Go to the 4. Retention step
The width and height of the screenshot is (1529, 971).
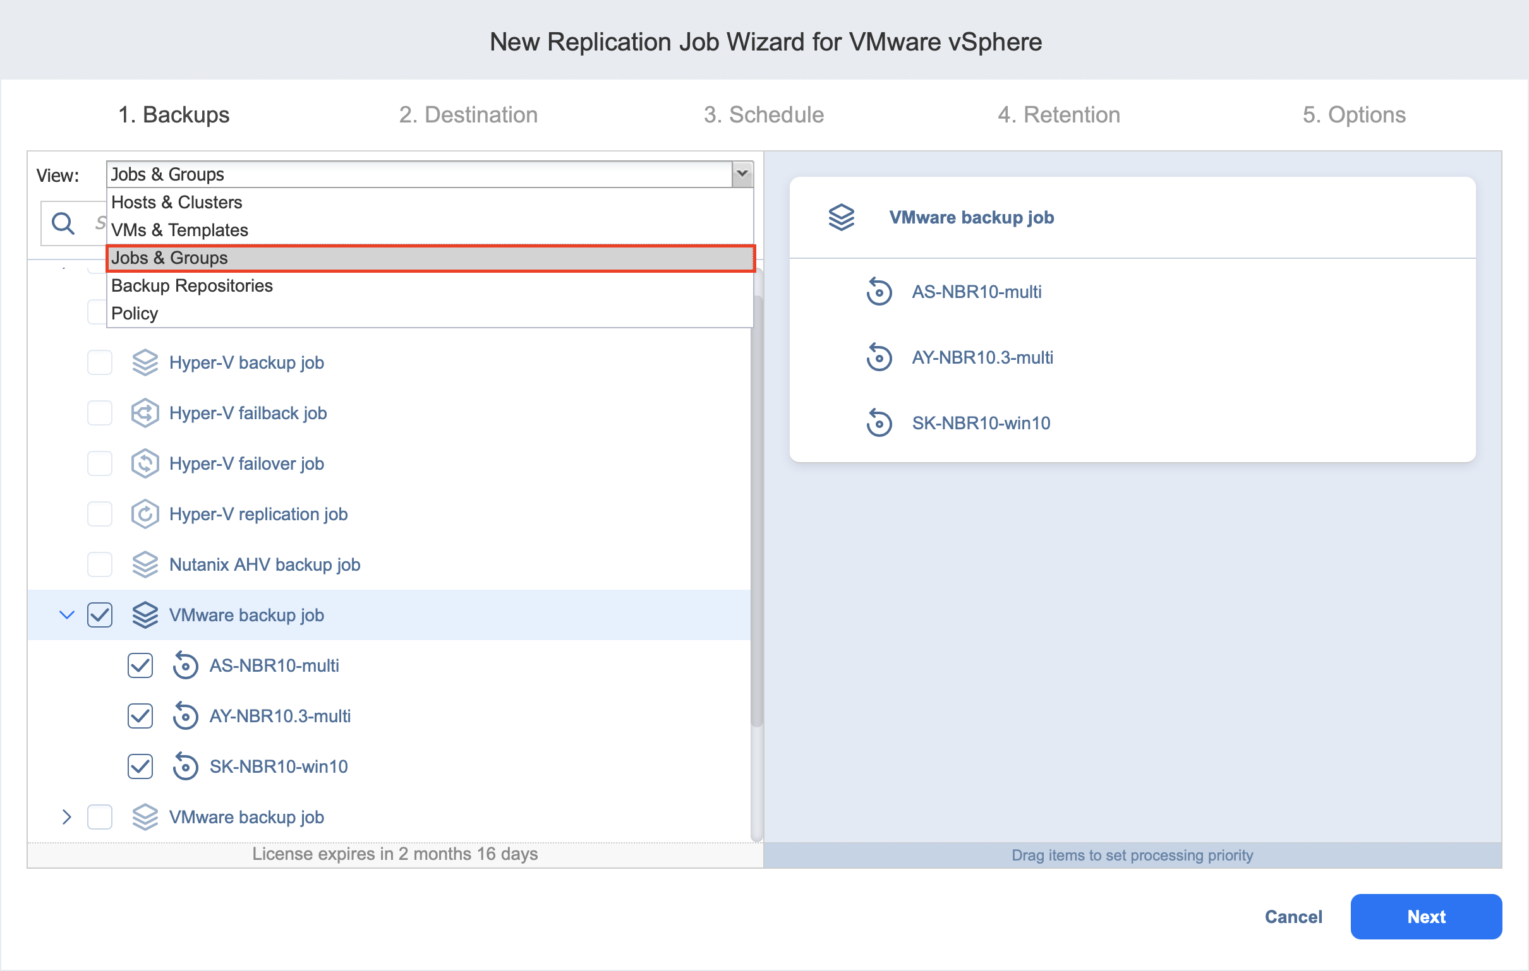[1059, 115]
